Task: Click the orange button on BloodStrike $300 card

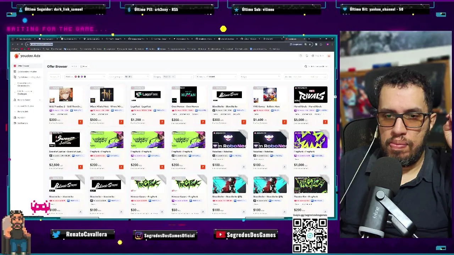Action: pyautogui.click(x=244, y=122)
